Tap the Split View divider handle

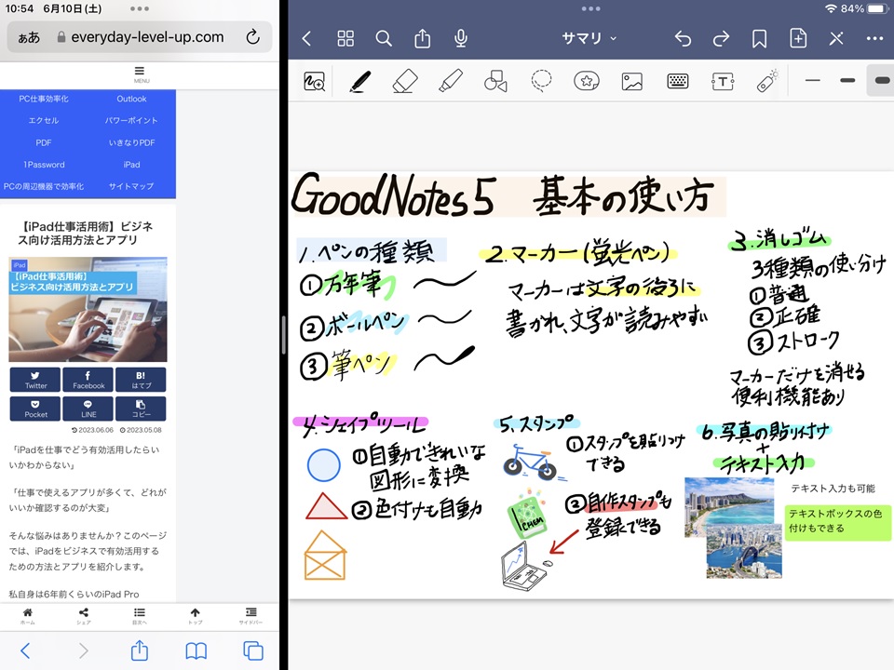point(283,335)
